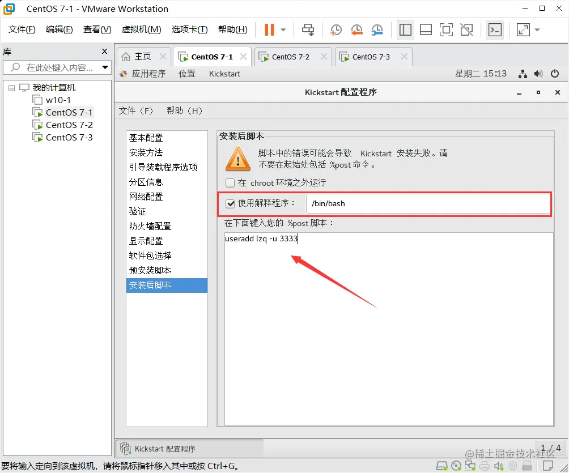
Task: Enable 在 chroot 环境之外运行 checkbox
Action: point(230,183)
